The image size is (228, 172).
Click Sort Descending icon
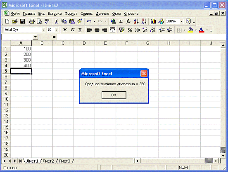144,21
